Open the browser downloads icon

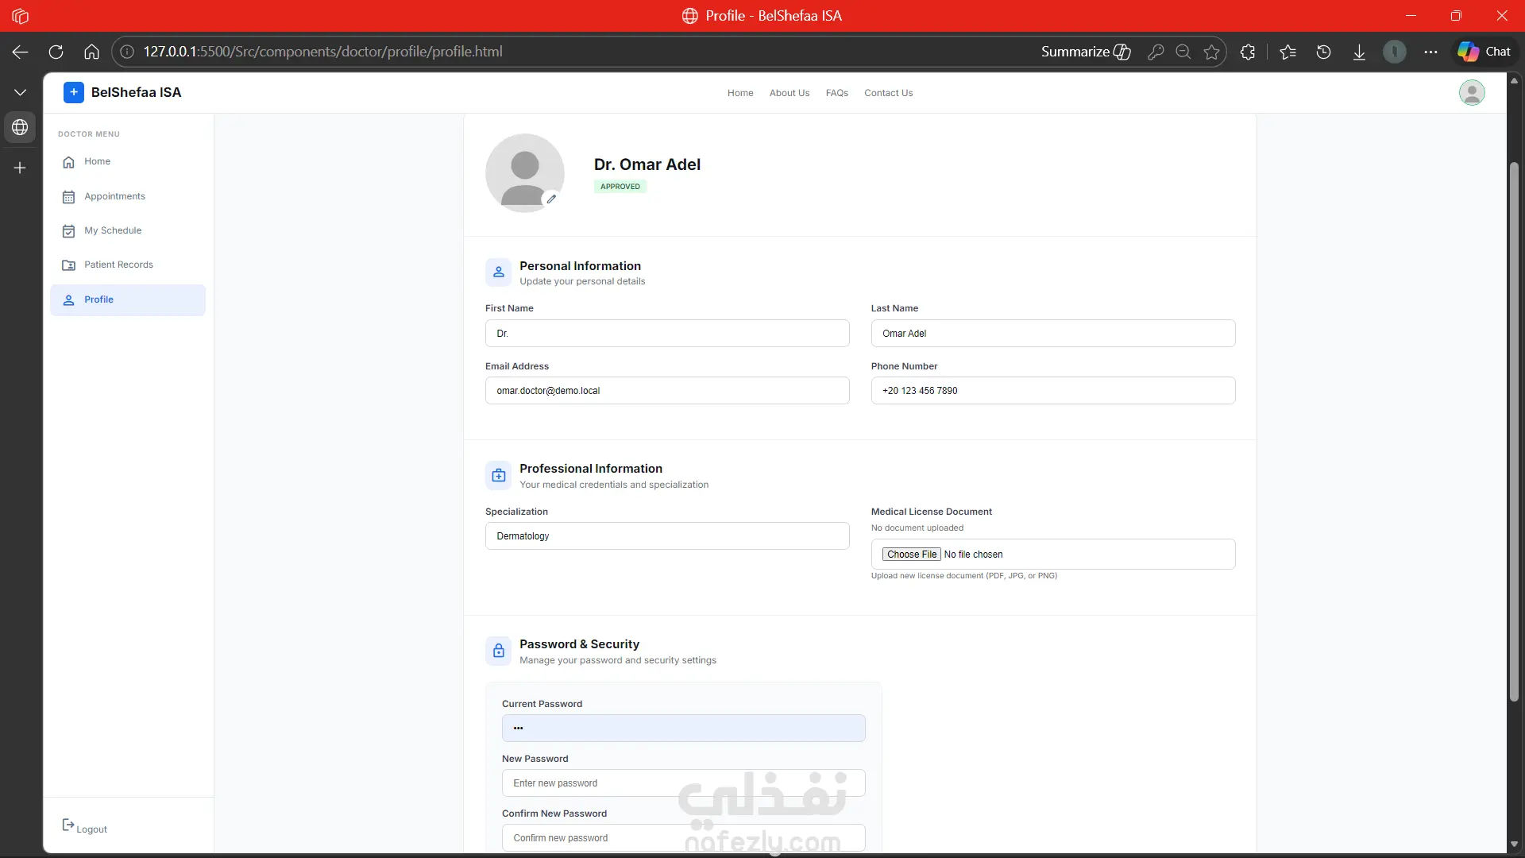coord(1359,52)
